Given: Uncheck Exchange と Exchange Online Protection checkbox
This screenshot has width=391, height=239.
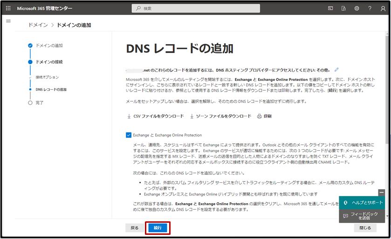Looking at the screenshot, I should pos(129,135).
